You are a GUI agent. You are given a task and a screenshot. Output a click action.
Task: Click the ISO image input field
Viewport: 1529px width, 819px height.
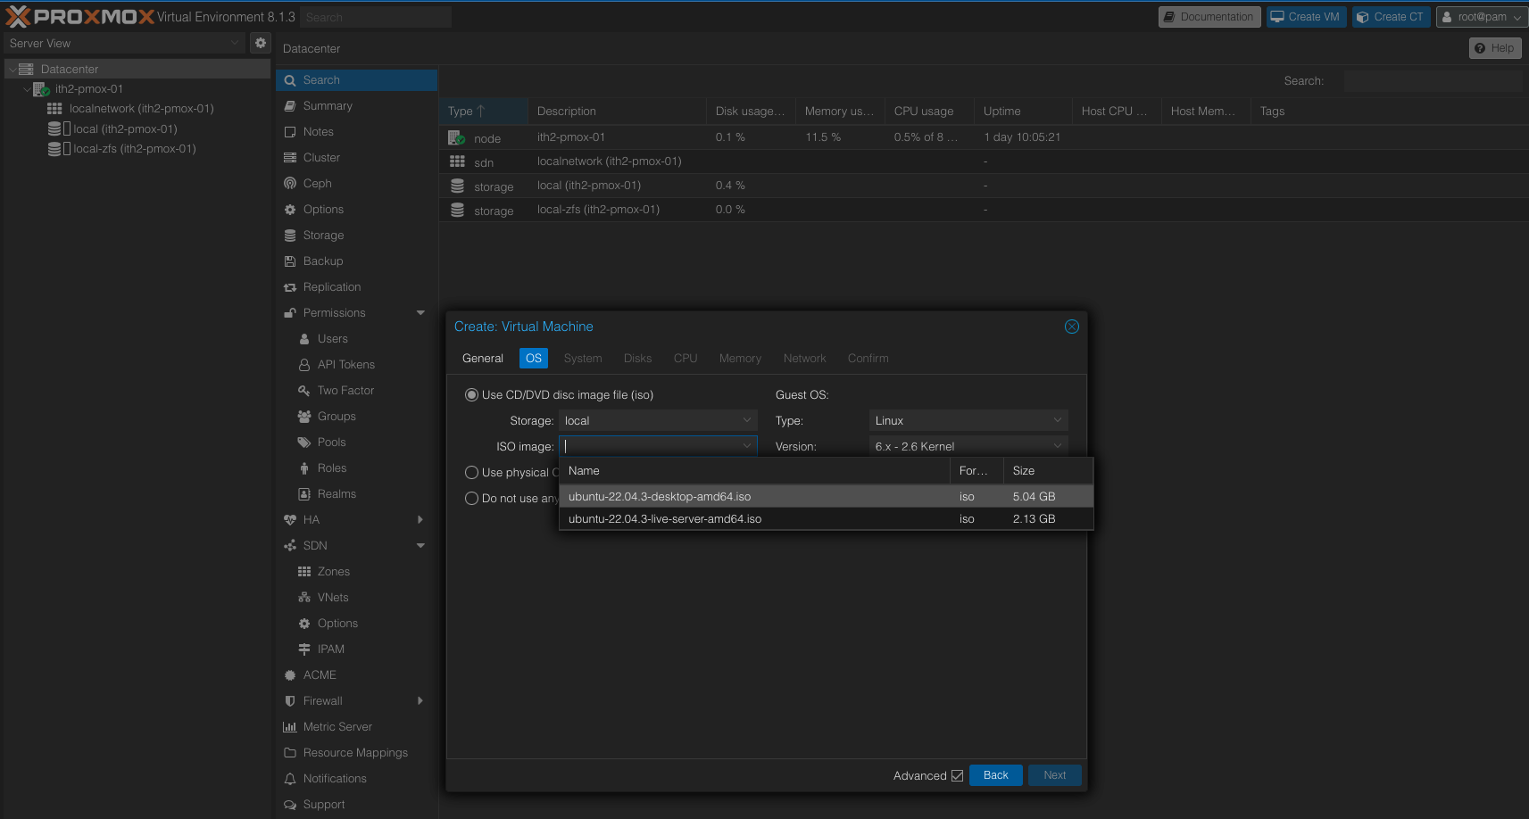pyautogui.click(x=650, y=447)
